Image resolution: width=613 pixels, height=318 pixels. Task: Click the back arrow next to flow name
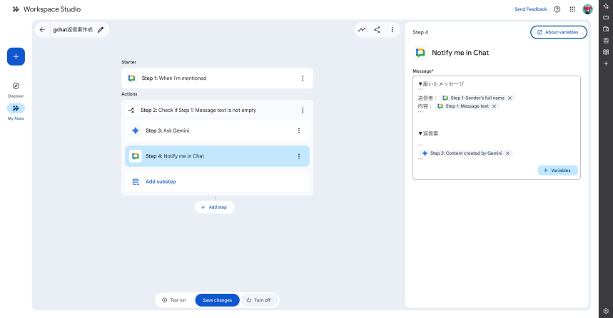pyautogui.click(x=42, y=30)
